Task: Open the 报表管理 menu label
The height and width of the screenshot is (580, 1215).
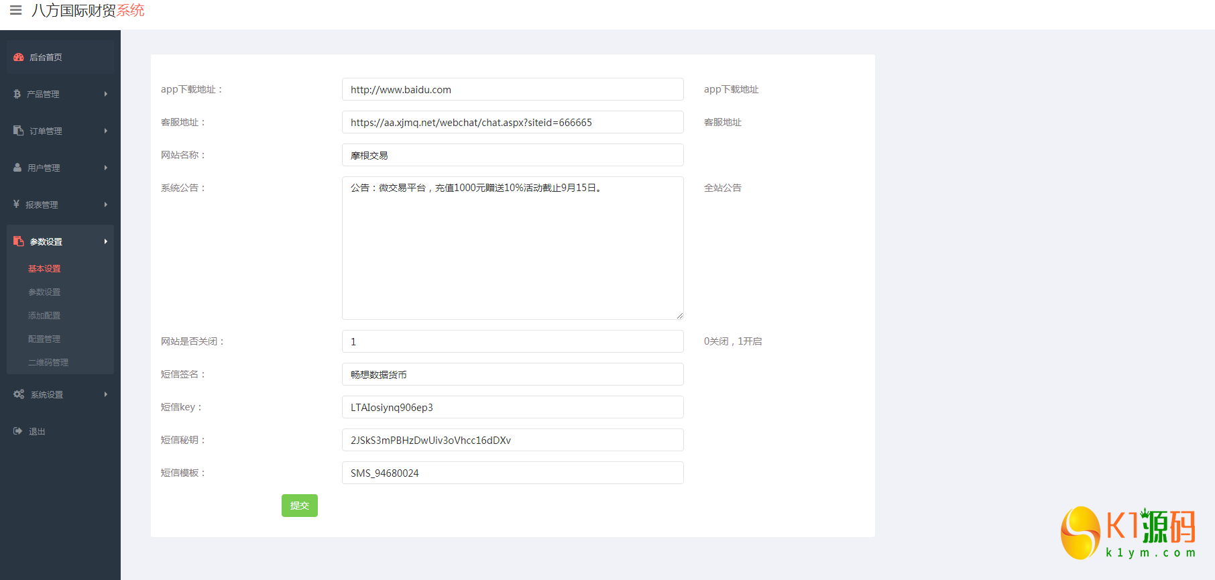Action: (x=42, y=205)
